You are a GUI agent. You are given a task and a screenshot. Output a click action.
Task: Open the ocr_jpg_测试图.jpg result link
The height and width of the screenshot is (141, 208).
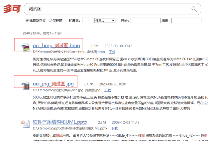[53, 84]
